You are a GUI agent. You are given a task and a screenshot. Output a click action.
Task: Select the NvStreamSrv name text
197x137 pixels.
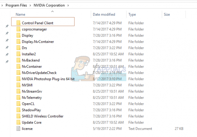tap(32, 91)
